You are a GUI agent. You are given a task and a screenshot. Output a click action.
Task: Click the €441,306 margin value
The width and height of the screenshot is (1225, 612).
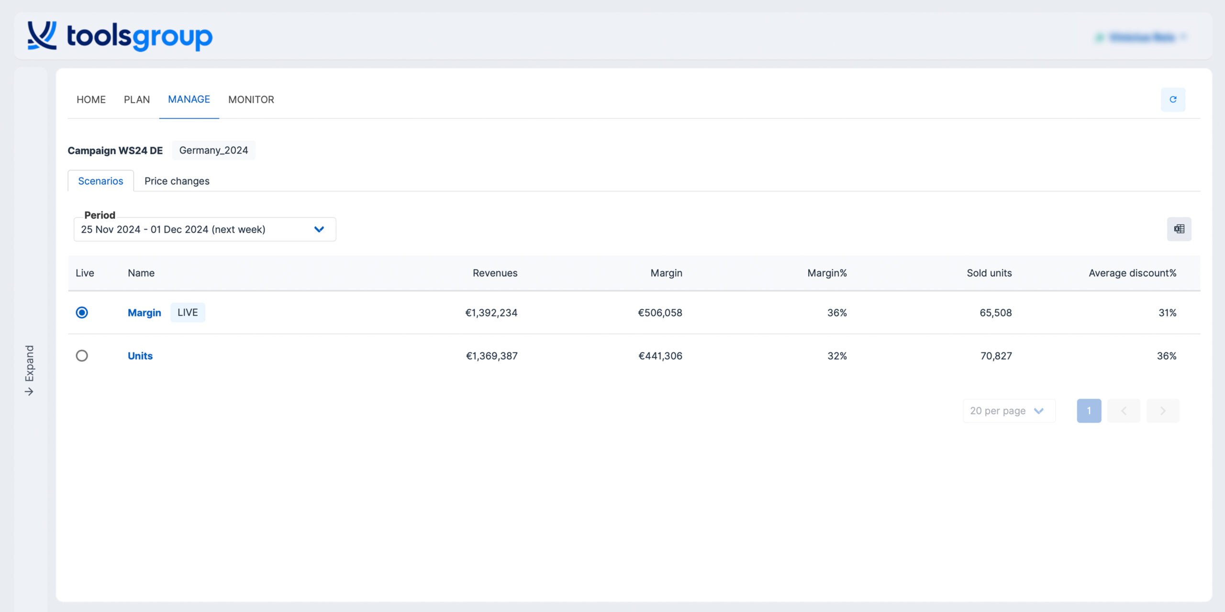660,356
